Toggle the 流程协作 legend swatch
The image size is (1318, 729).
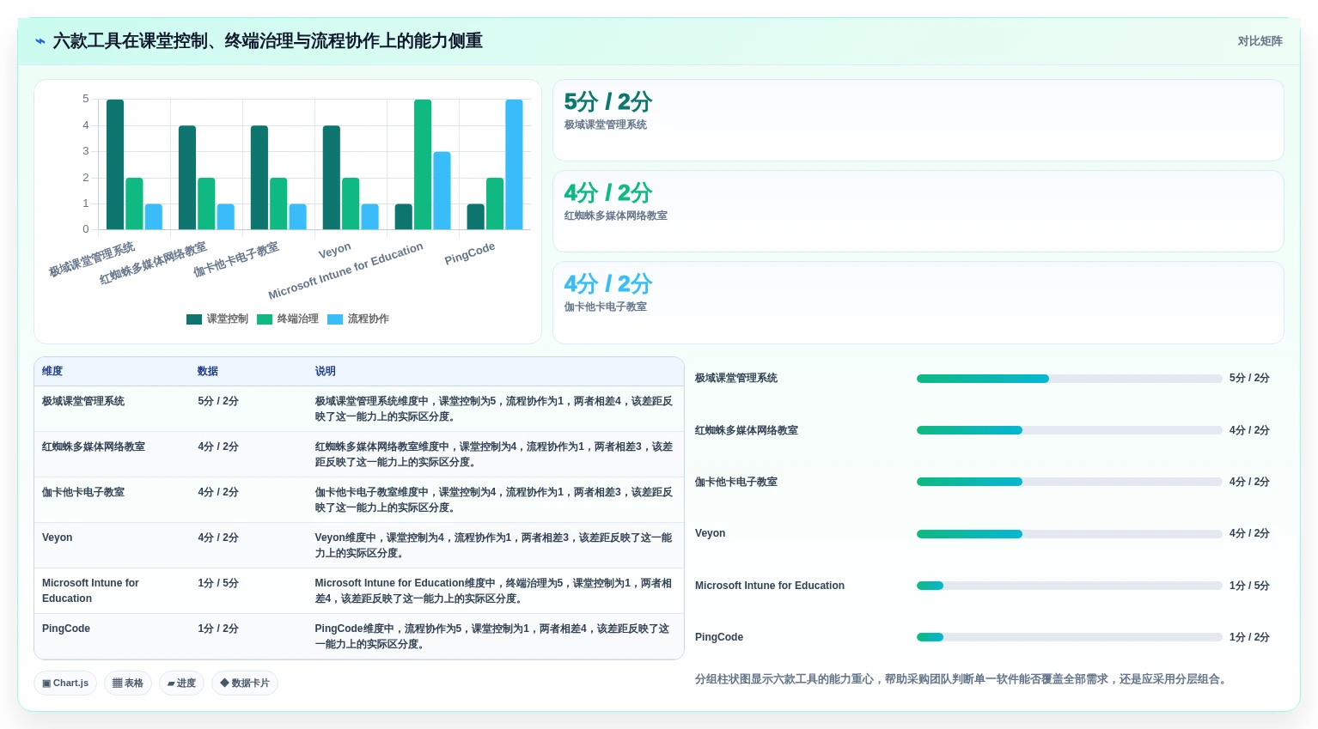click(335, 319)
